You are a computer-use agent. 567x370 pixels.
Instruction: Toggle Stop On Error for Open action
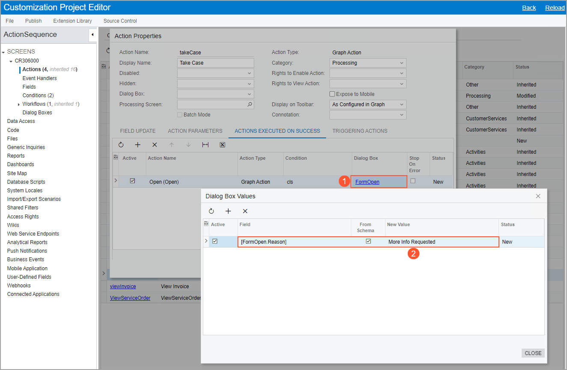coord(413,181)
